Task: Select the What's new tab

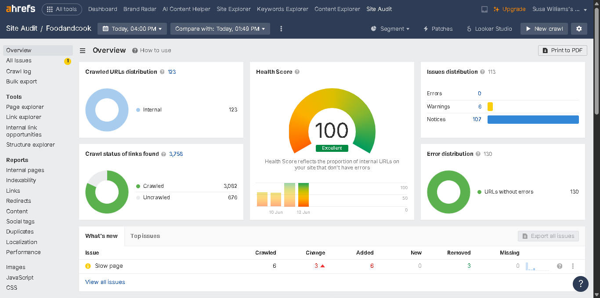Action: point(101,236)
